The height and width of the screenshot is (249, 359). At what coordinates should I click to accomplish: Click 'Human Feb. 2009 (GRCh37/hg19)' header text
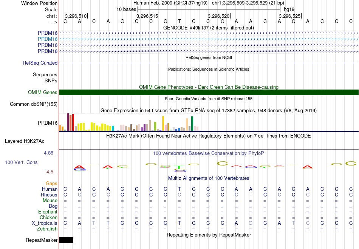[170, 3]
